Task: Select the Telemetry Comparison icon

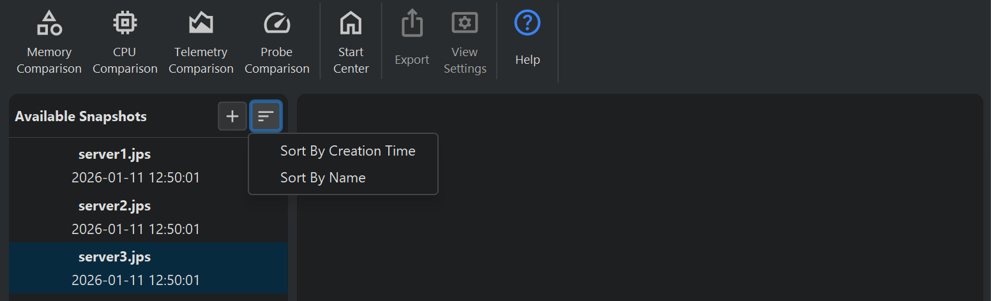Action: click(201, 24)
